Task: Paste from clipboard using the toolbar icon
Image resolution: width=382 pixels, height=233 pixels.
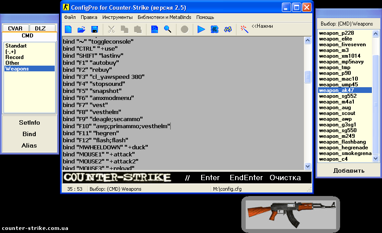Action: point(138,30)
